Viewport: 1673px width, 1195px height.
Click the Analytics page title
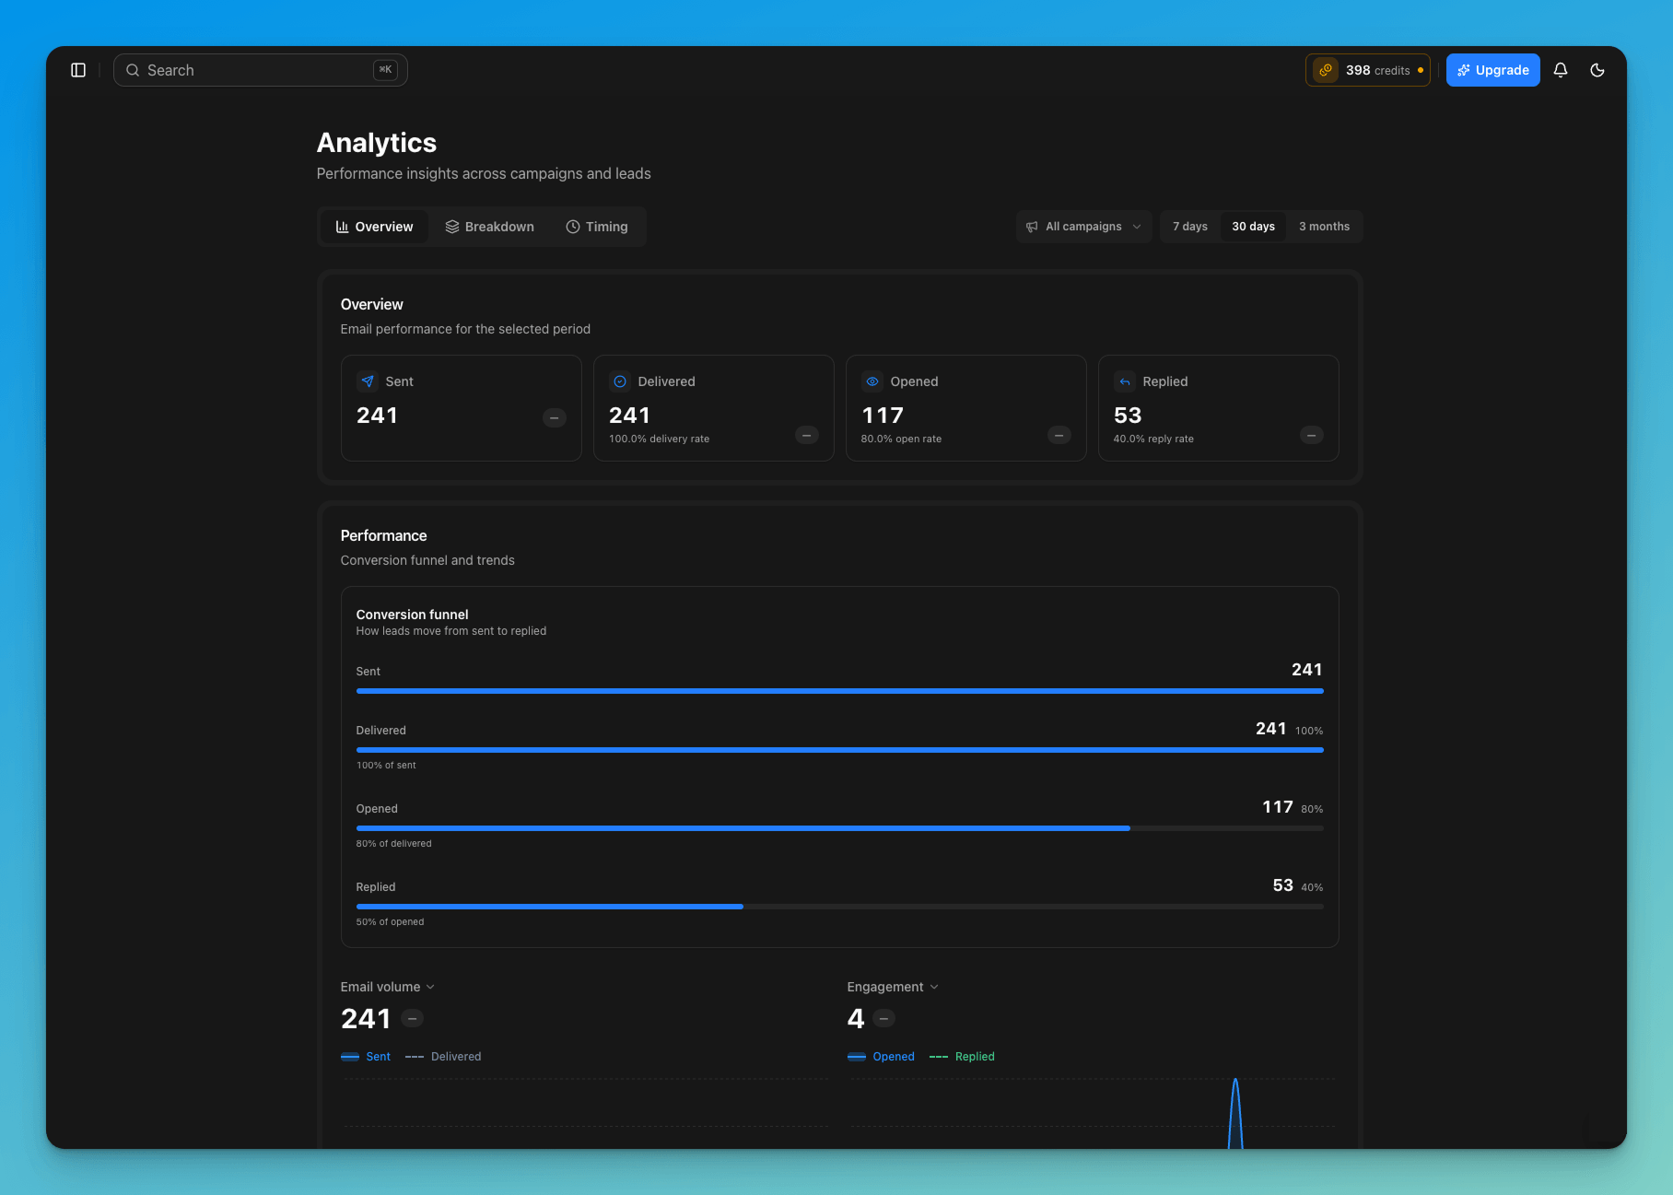pos(376,143)
